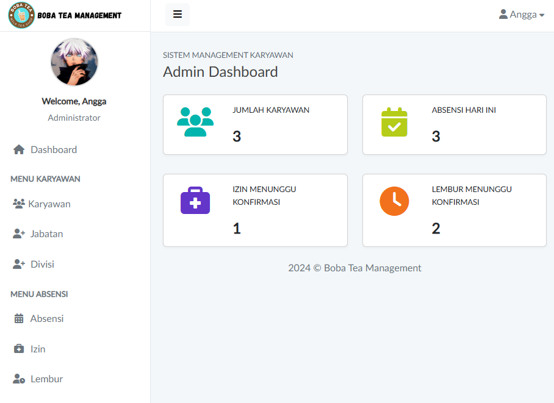This screenshot has height=403, width=554.
Task: Click the Izin medical bag sidebar icon
Action: [x=19, y=349]
